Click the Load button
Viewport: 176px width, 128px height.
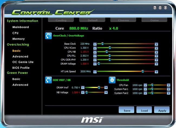(x=144, y=110)
